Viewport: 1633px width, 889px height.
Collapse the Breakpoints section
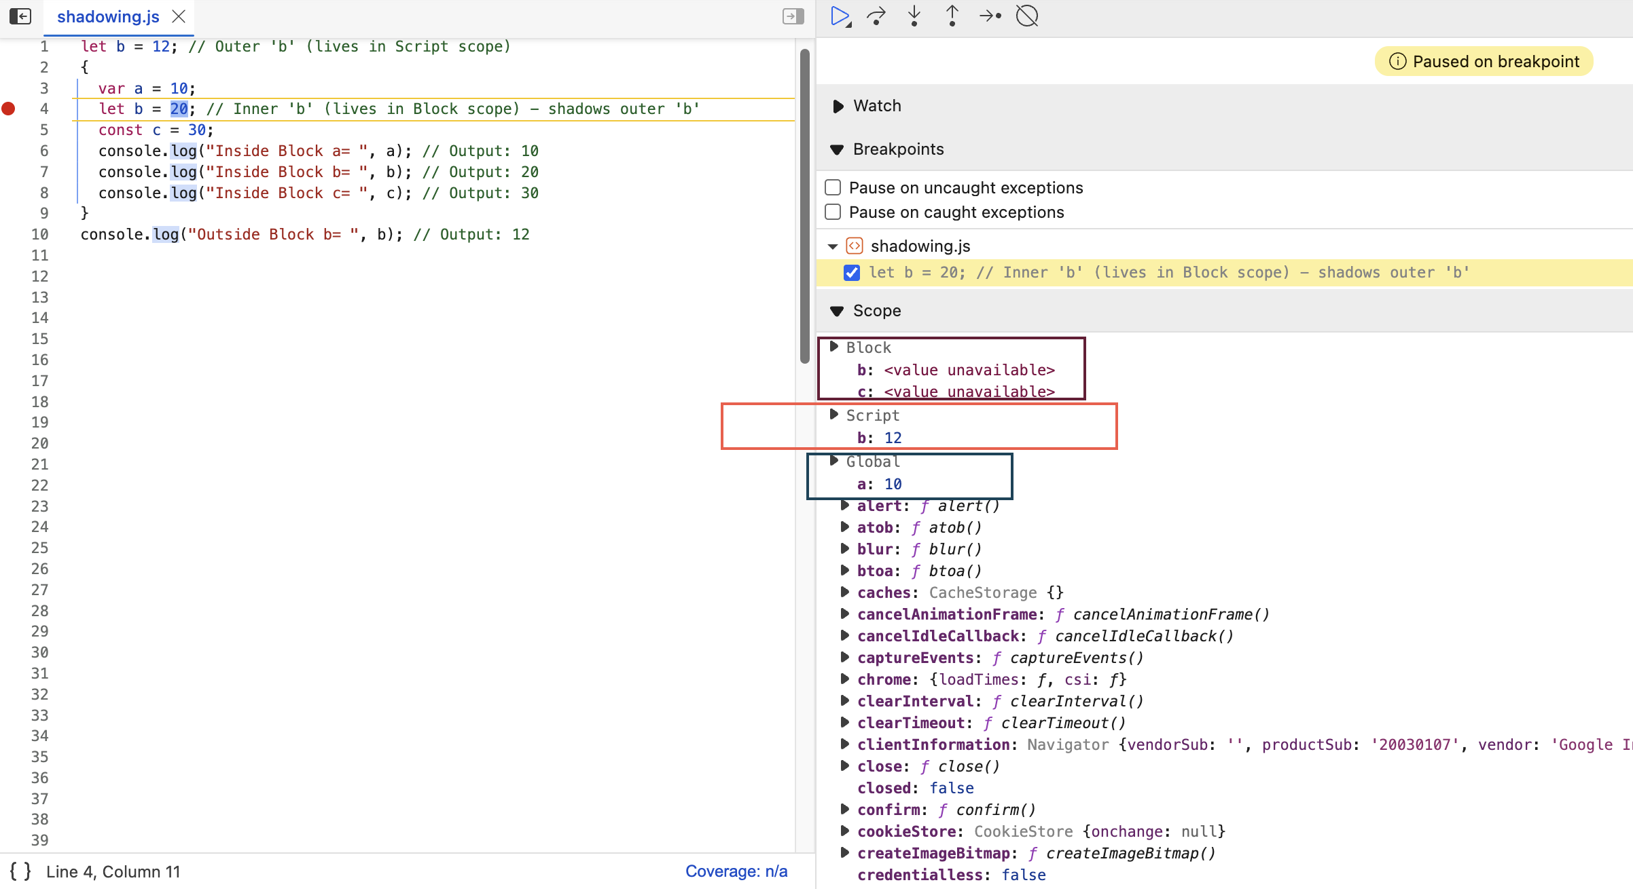(x=838, y=149)
